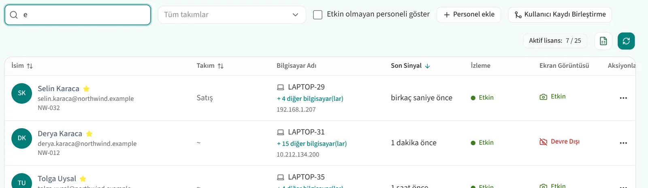Viewport: 648px width, 188px height.
Task: Click the laptop icon beside LAPTOP-29
Action: 280,87
